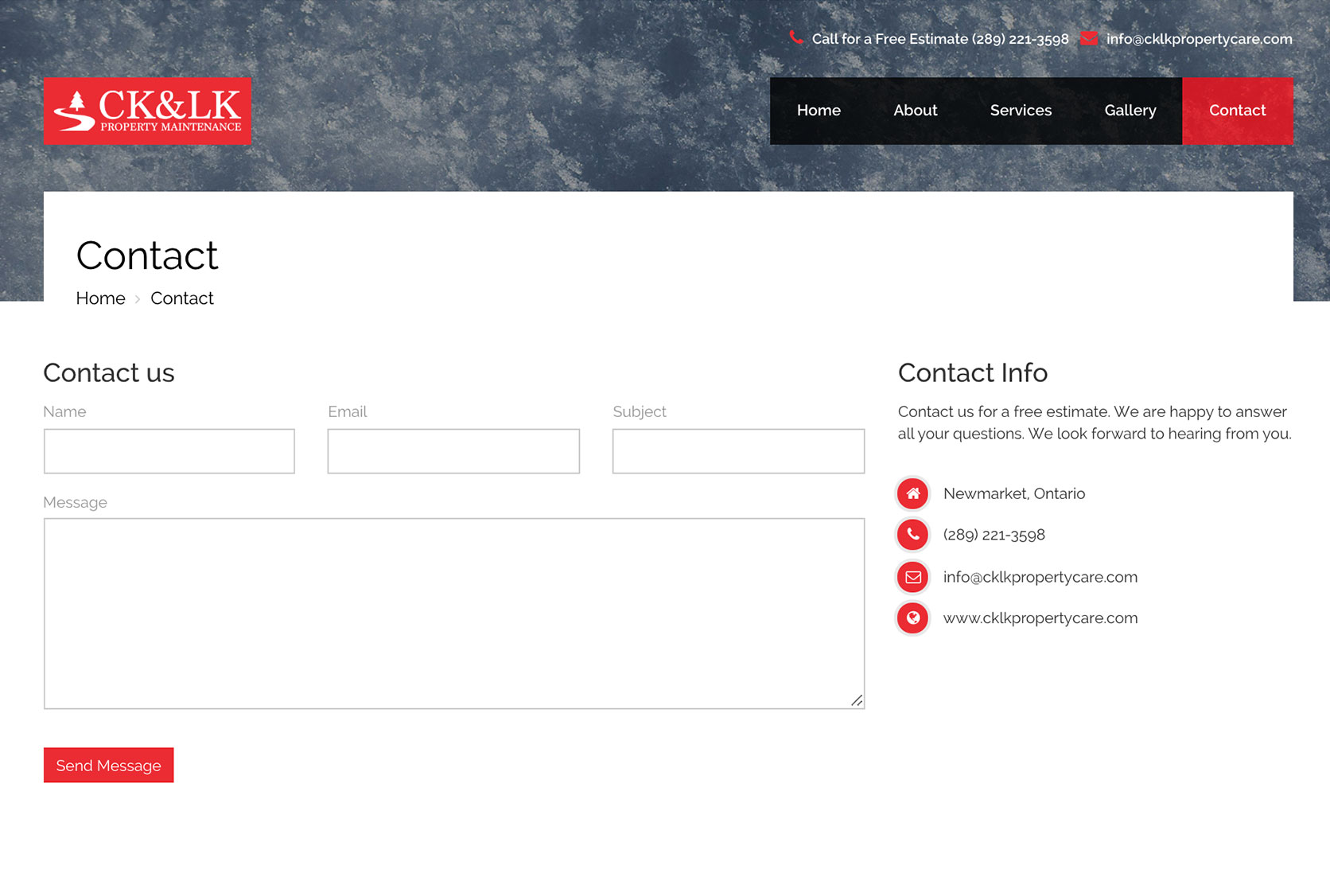Select the Contact navigation tab
Image resolution: width=1330 pixels, height=869 pixels.
click(x=1237, y=111)
